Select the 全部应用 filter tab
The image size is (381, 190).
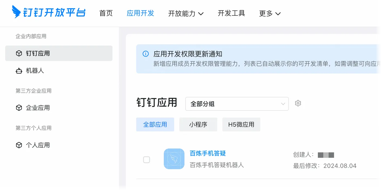tap(155, 125)
